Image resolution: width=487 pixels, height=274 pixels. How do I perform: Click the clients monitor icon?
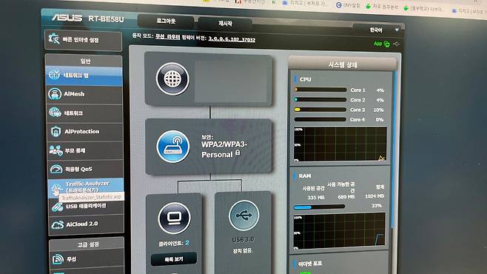tap(174, 218)
